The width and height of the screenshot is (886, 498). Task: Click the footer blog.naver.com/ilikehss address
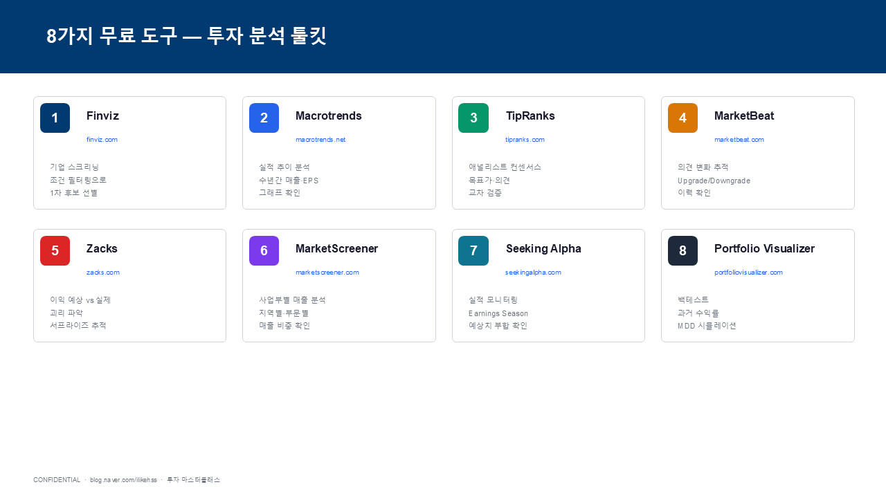coord(123,480)
